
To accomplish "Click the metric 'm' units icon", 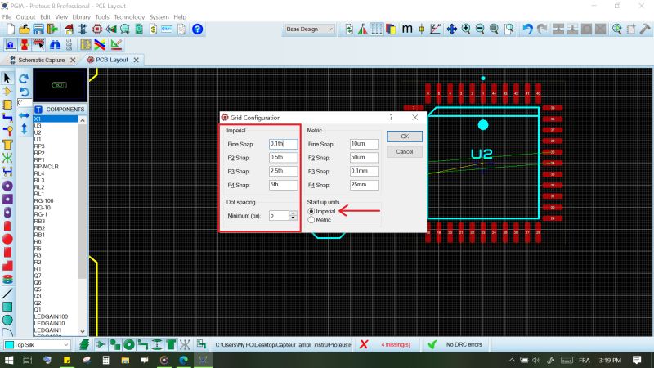I will (406, 29).
